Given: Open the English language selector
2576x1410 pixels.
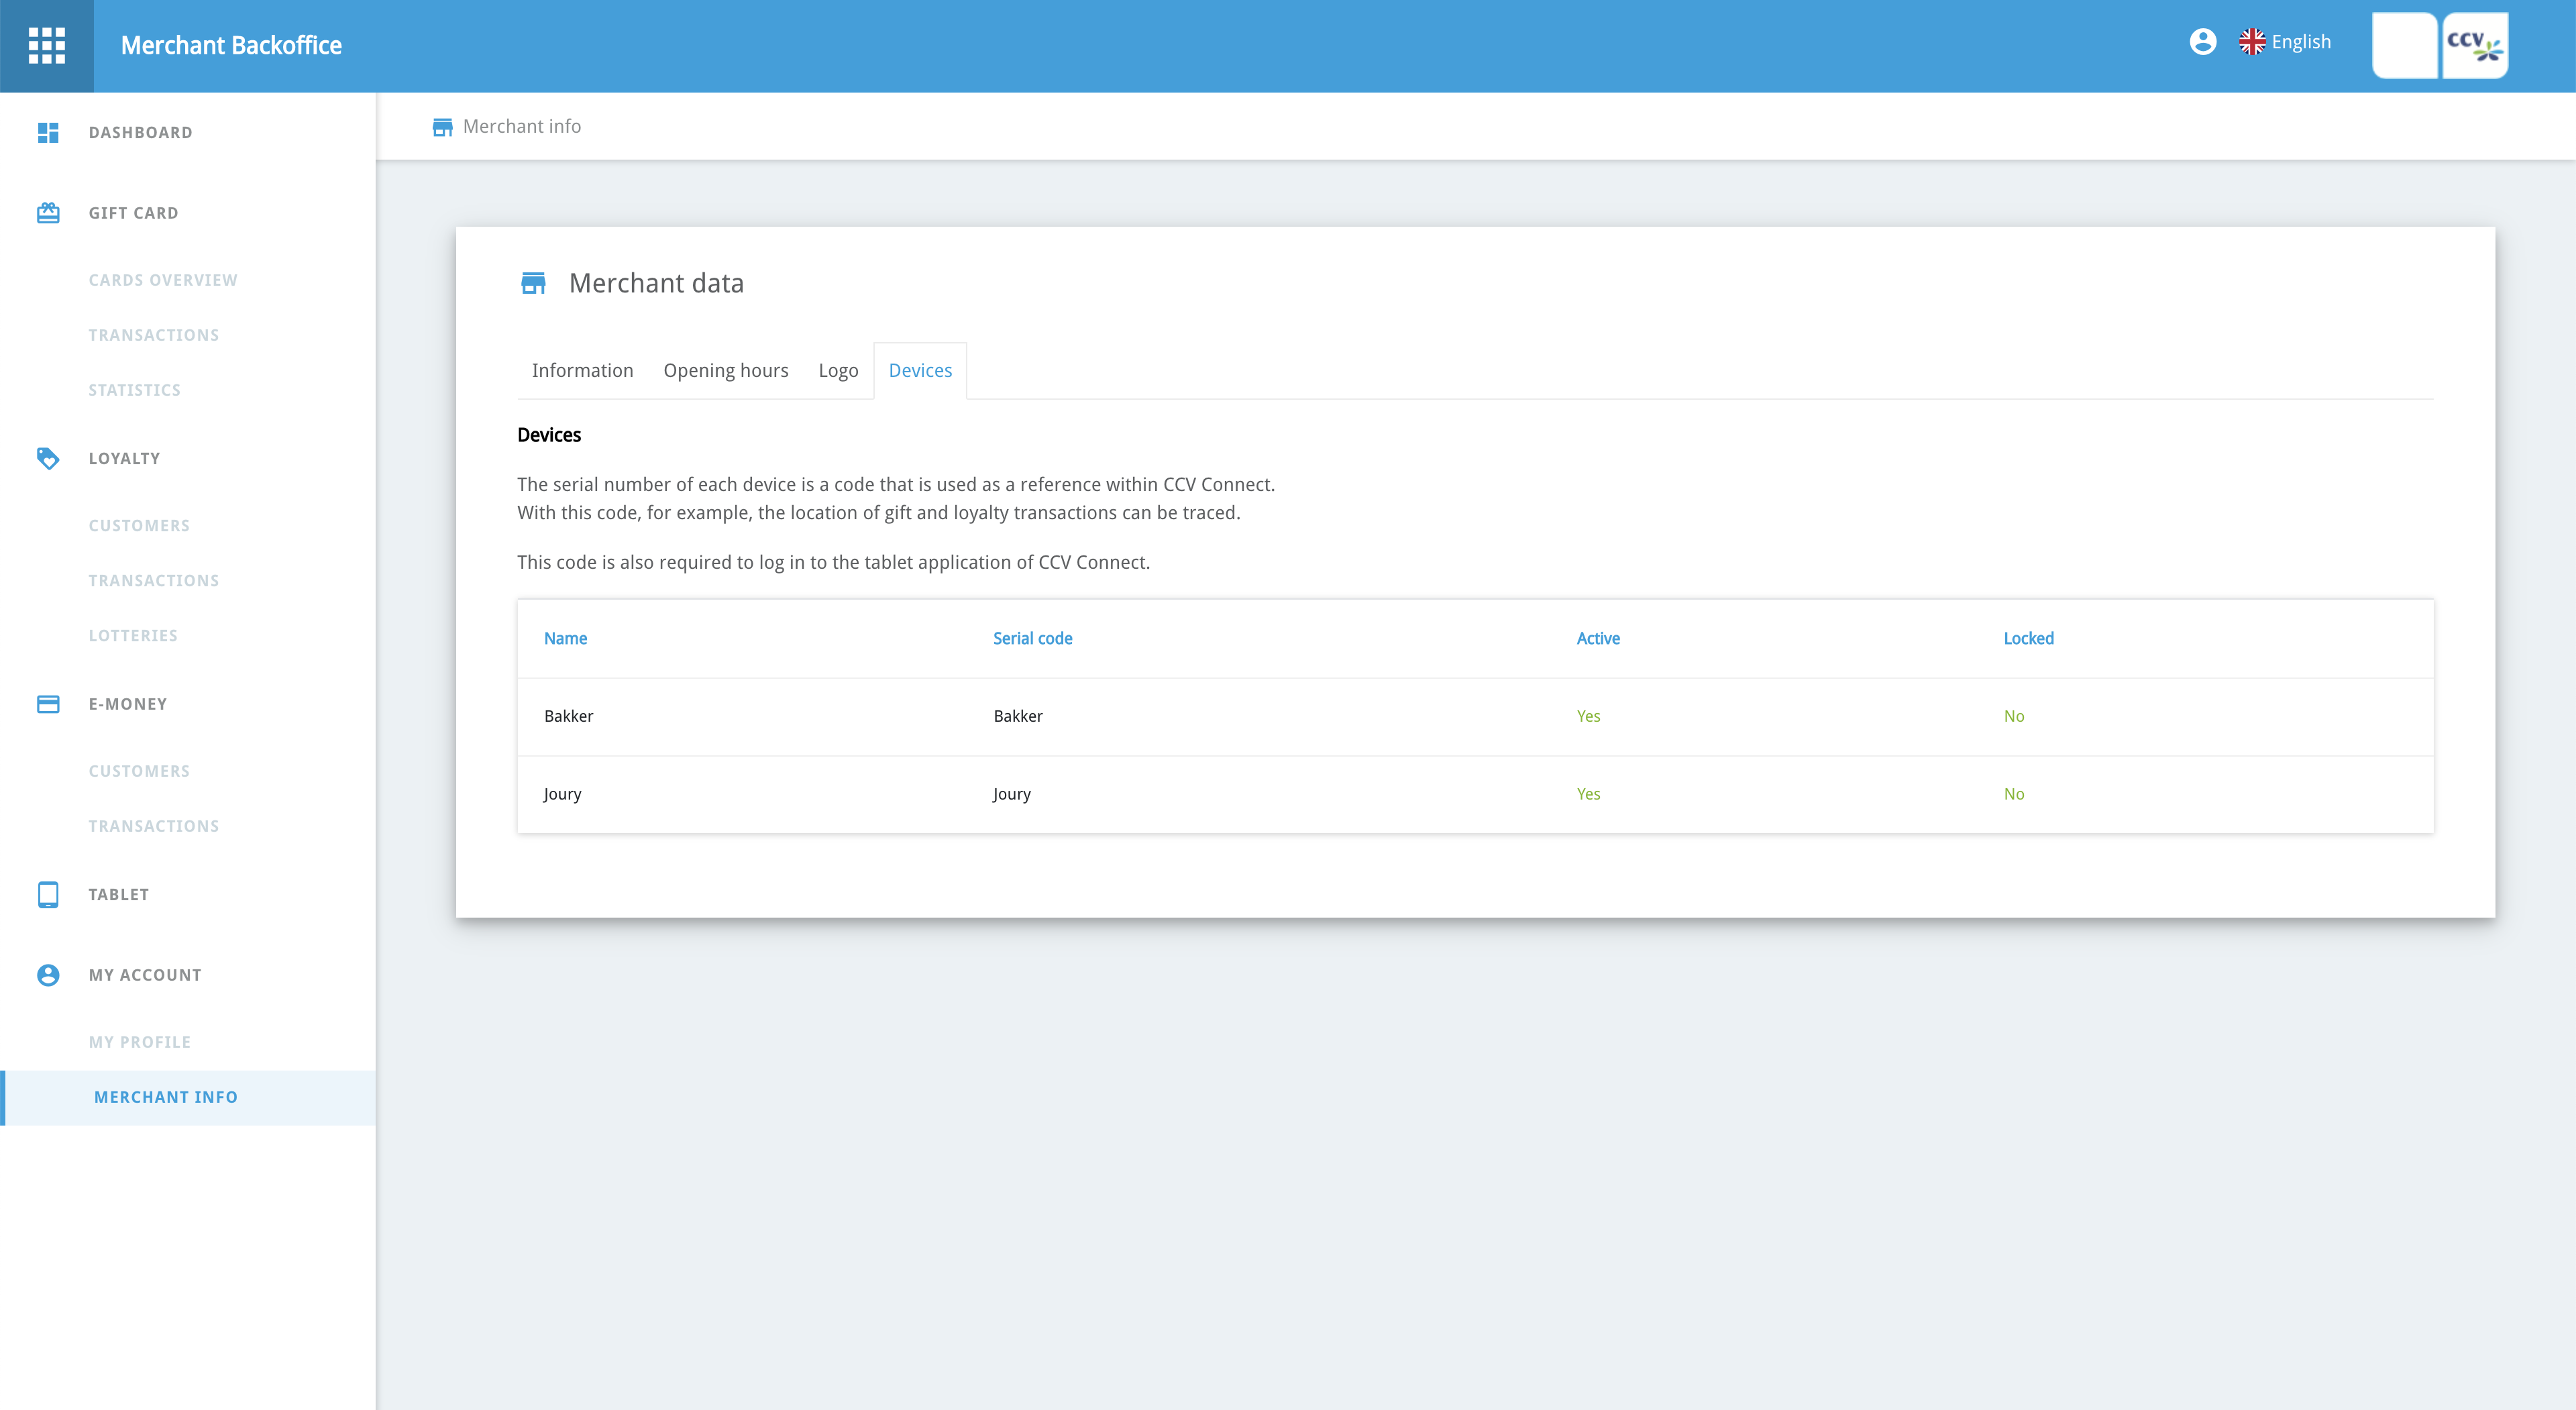Looking at the screenshot, I should pyautogui.click(x=2286, y=42).
